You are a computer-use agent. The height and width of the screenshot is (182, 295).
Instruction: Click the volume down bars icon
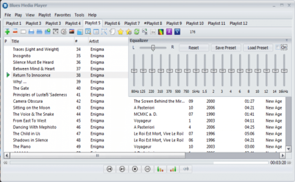160,169
